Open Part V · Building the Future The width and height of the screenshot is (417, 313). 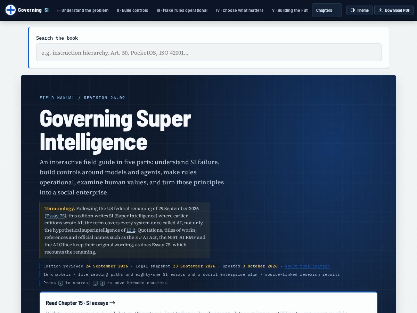coord(290,10)
